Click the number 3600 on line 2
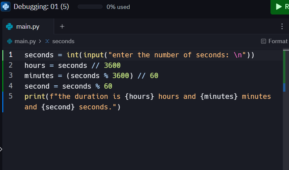 click(x=112, y=65)
